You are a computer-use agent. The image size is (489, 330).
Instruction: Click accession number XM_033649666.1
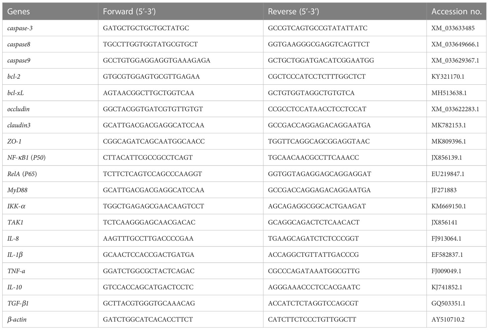coord(455,44)
